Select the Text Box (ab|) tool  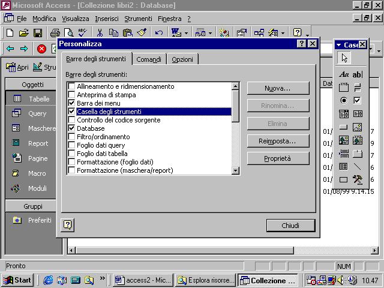click(358, 74)
